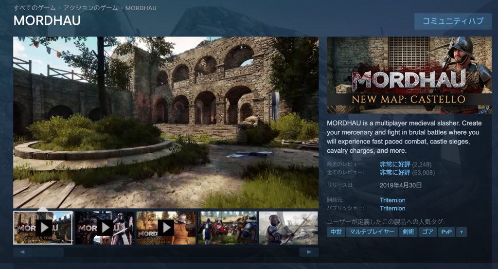Screen dimensions: 498x269
Task: Open the MORDHAU New Map Castello header image
Action: point(409,75)
